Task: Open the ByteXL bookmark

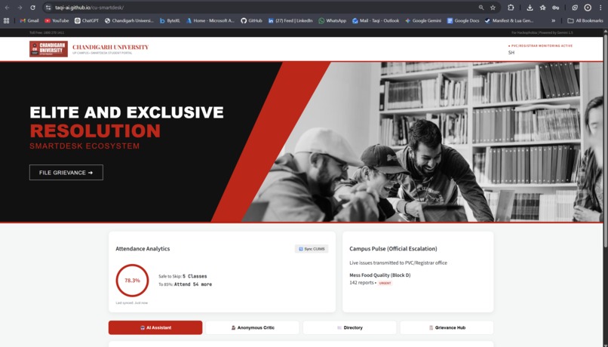Action: tap(170, 20)
